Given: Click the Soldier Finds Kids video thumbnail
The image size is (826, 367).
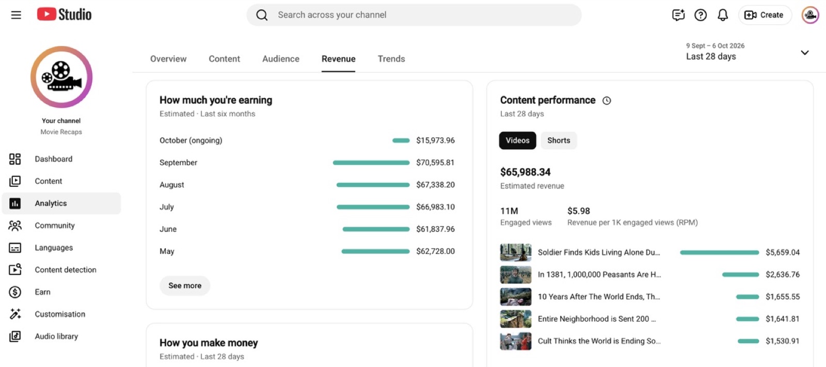Looking at the screenshot, I should [x=516, y=252].
